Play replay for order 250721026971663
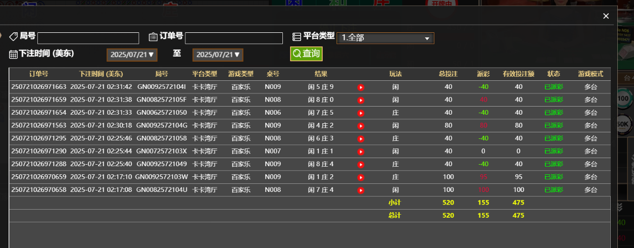Image resolution: width=634 pixels, height=248 pixels. click(361, 87)
